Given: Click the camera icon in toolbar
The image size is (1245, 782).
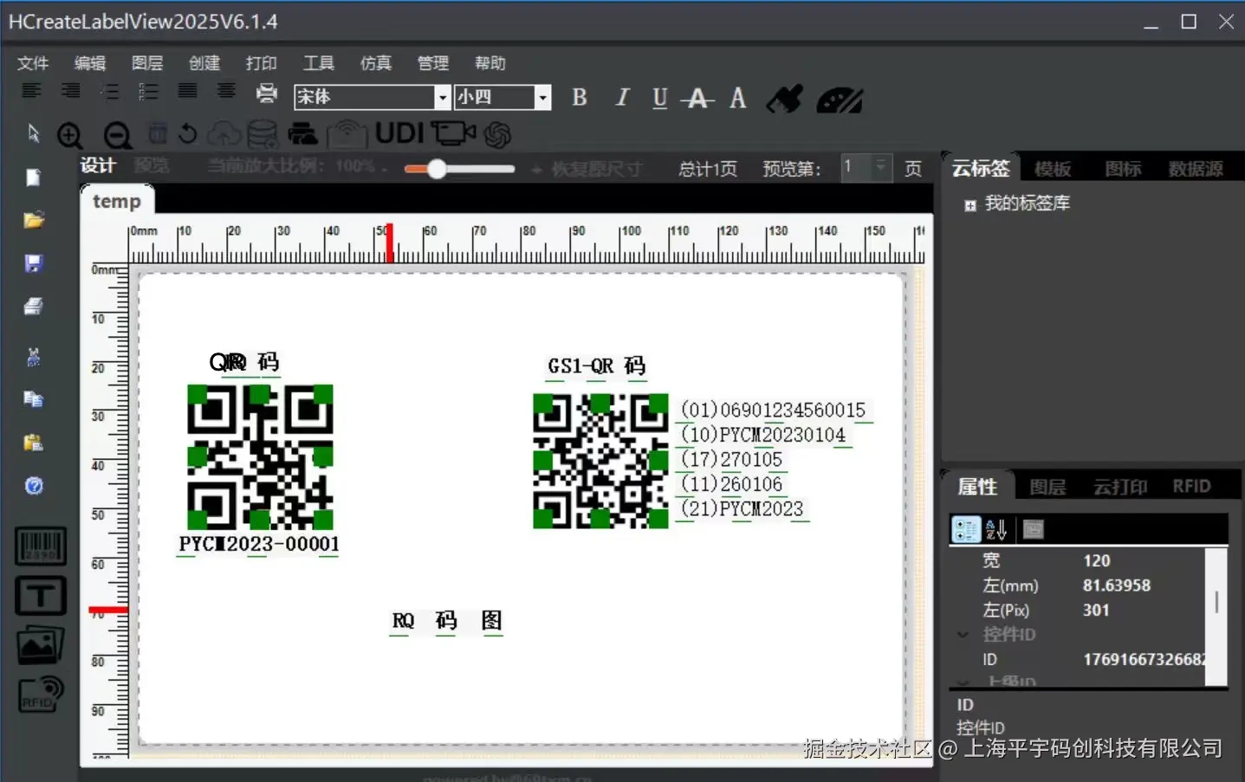Looking at the screenshot, I should tap(453, 132).
